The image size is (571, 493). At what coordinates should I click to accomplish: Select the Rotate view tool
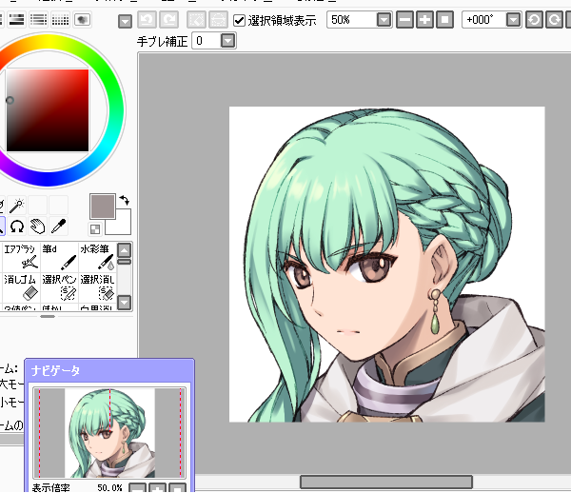[16, 227]
